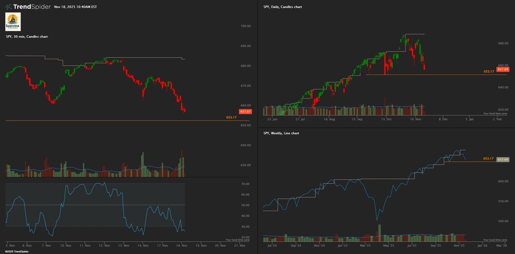Screen dimensions: 515x254
Task: Click the 70.00 oscillator axis label
Action: tap(245, 184)
